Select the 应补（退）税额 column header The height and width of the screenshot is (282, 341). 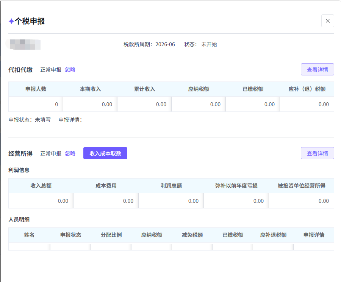(307, 89)
